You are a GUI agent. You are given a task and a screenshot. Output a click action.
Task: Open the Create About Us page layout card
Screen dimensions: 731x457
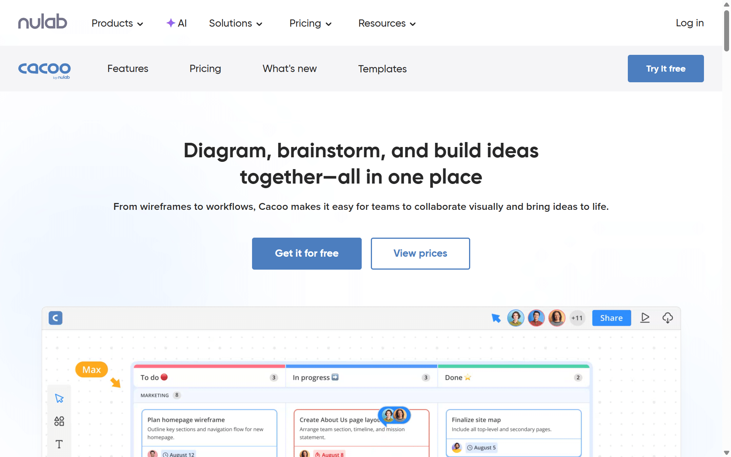[362, 433]
